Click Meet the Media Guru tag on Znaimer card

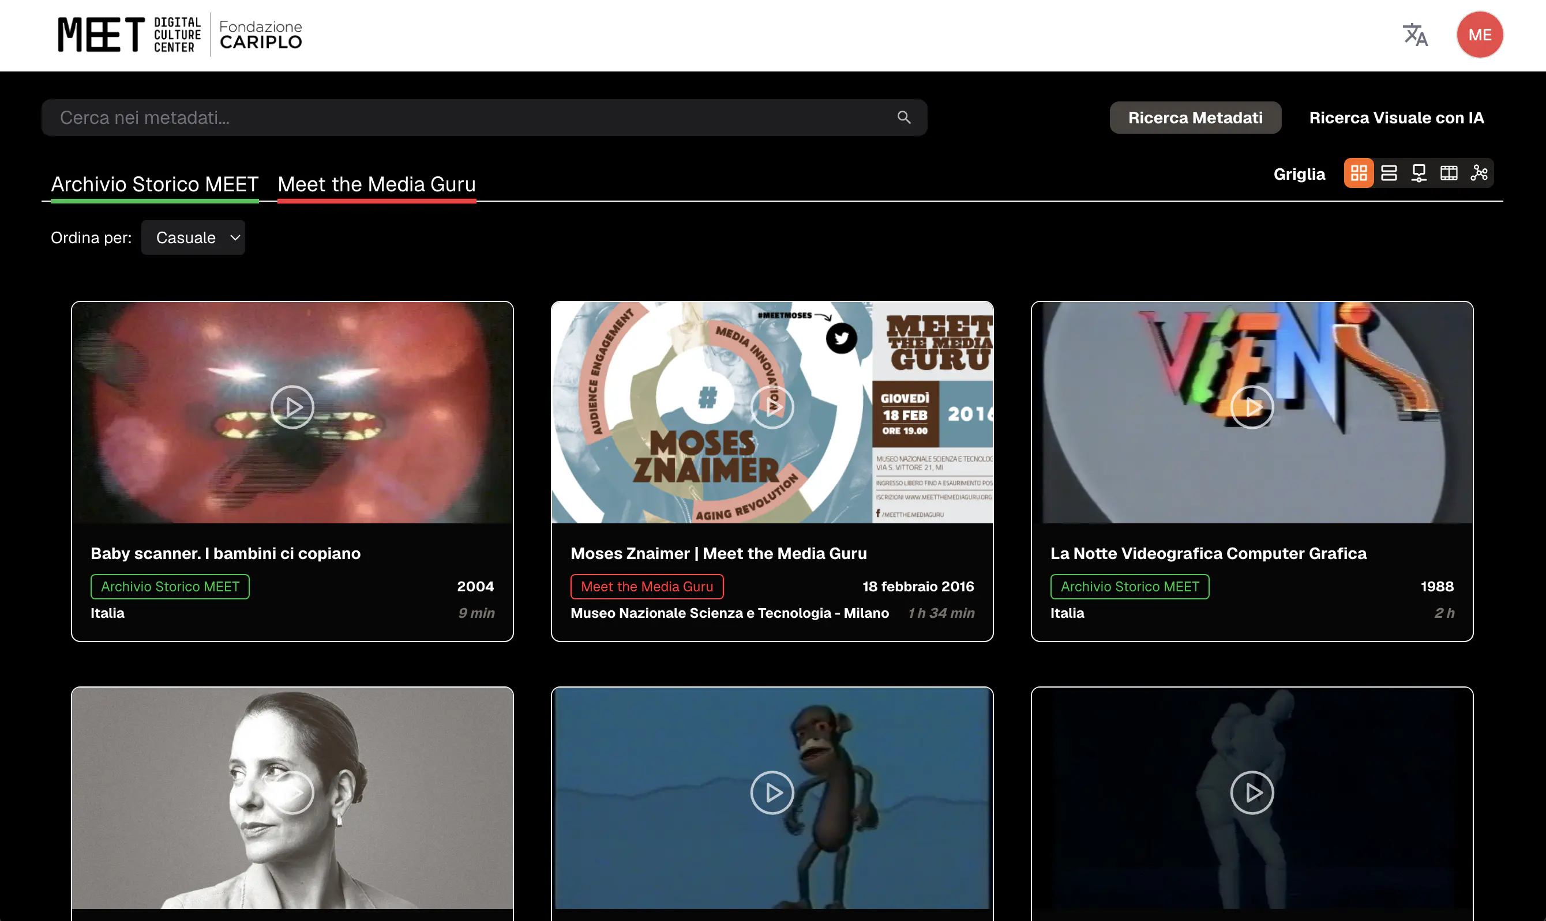(647, 587)
